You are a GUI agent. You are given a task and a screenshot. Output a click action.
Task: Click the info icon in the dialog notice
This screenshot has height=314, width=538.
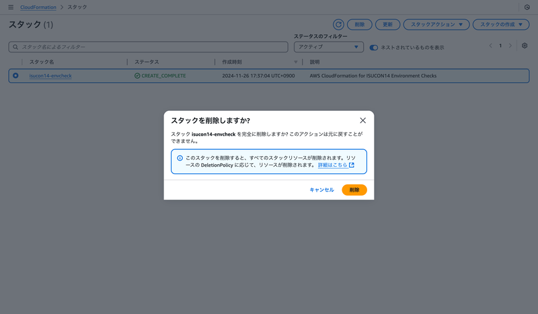(180, 158)
